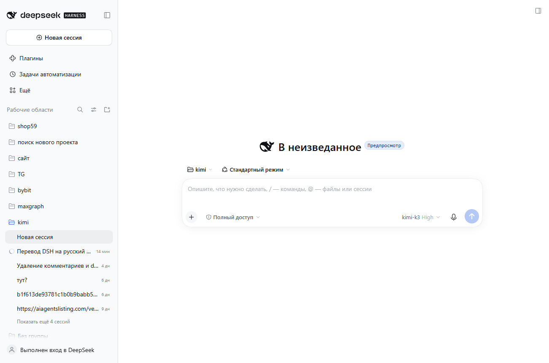Screen dimensions: 549x363
Task: Click the send arrow button
Action: coord(472,216)
